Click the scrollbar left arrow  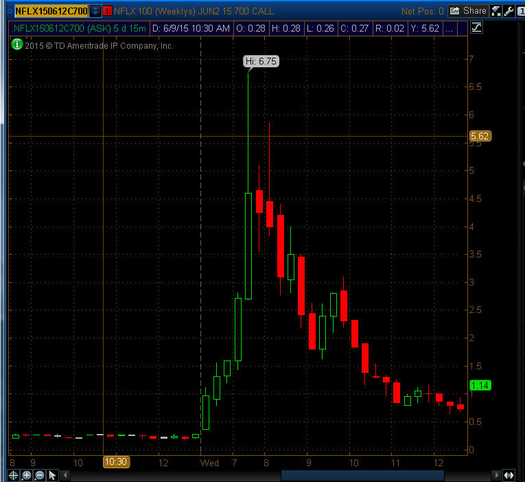[x=65, y=474]
